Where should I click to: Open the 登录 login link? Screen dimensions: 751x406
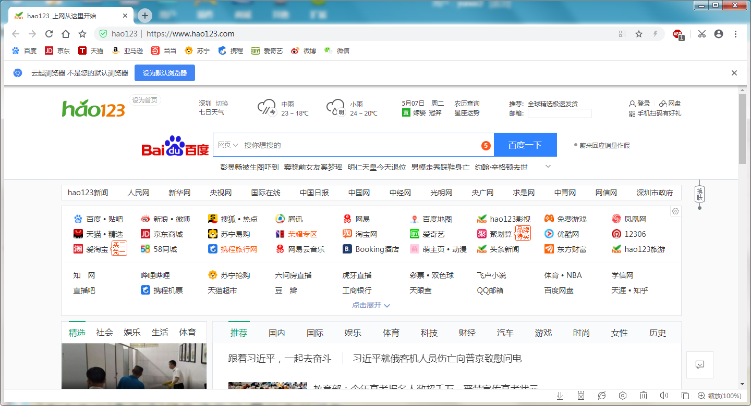click(x=643, y=103)
